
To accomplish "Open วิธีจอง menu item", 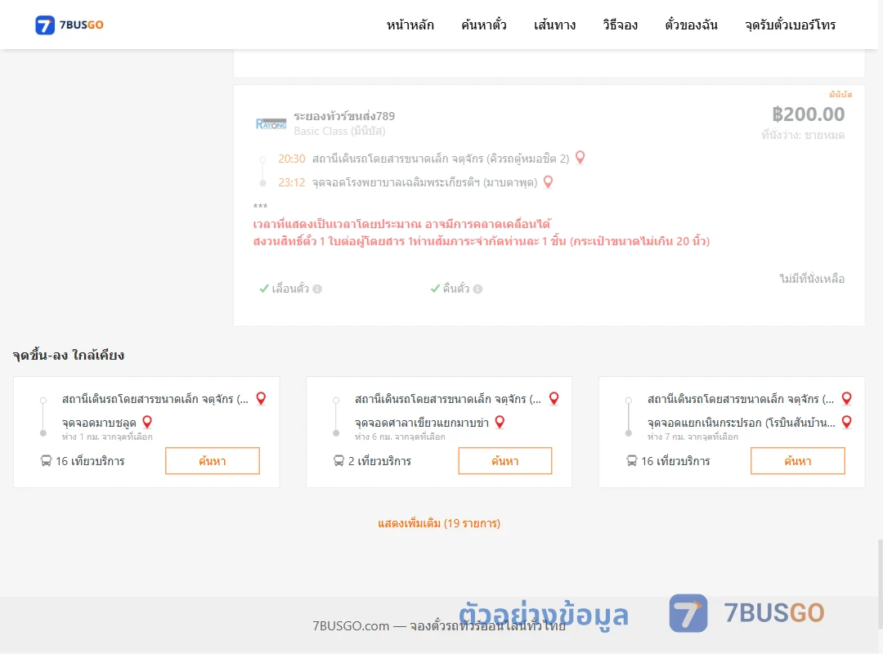I will (620, 25).
